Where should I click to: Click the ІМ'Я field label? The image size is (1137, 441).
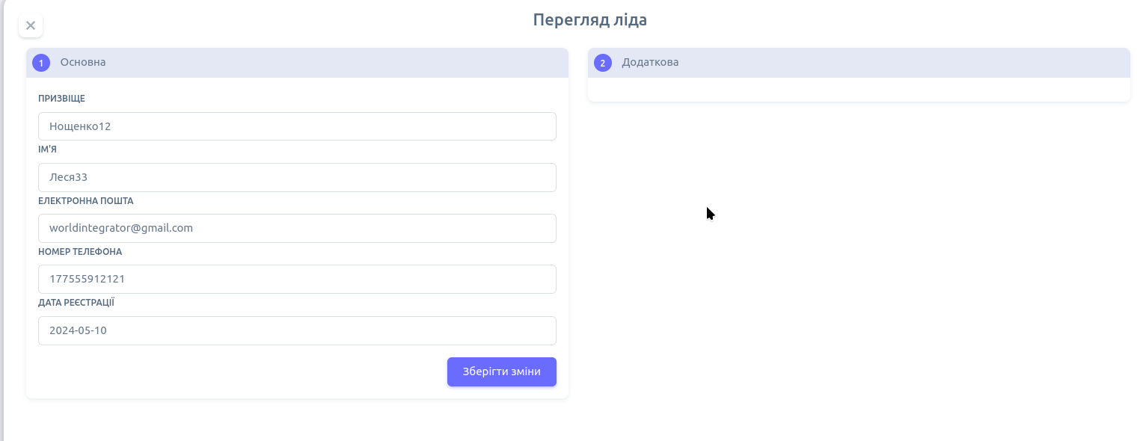coord(47,149)
